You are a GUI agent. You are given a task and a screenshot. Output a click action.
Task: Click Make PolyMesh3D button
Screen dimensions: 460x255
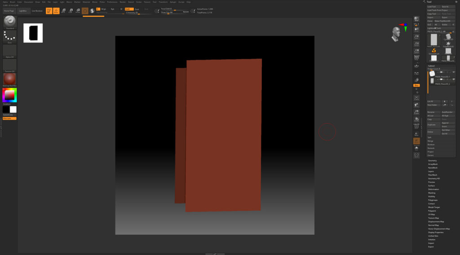(x=444, y=21)
